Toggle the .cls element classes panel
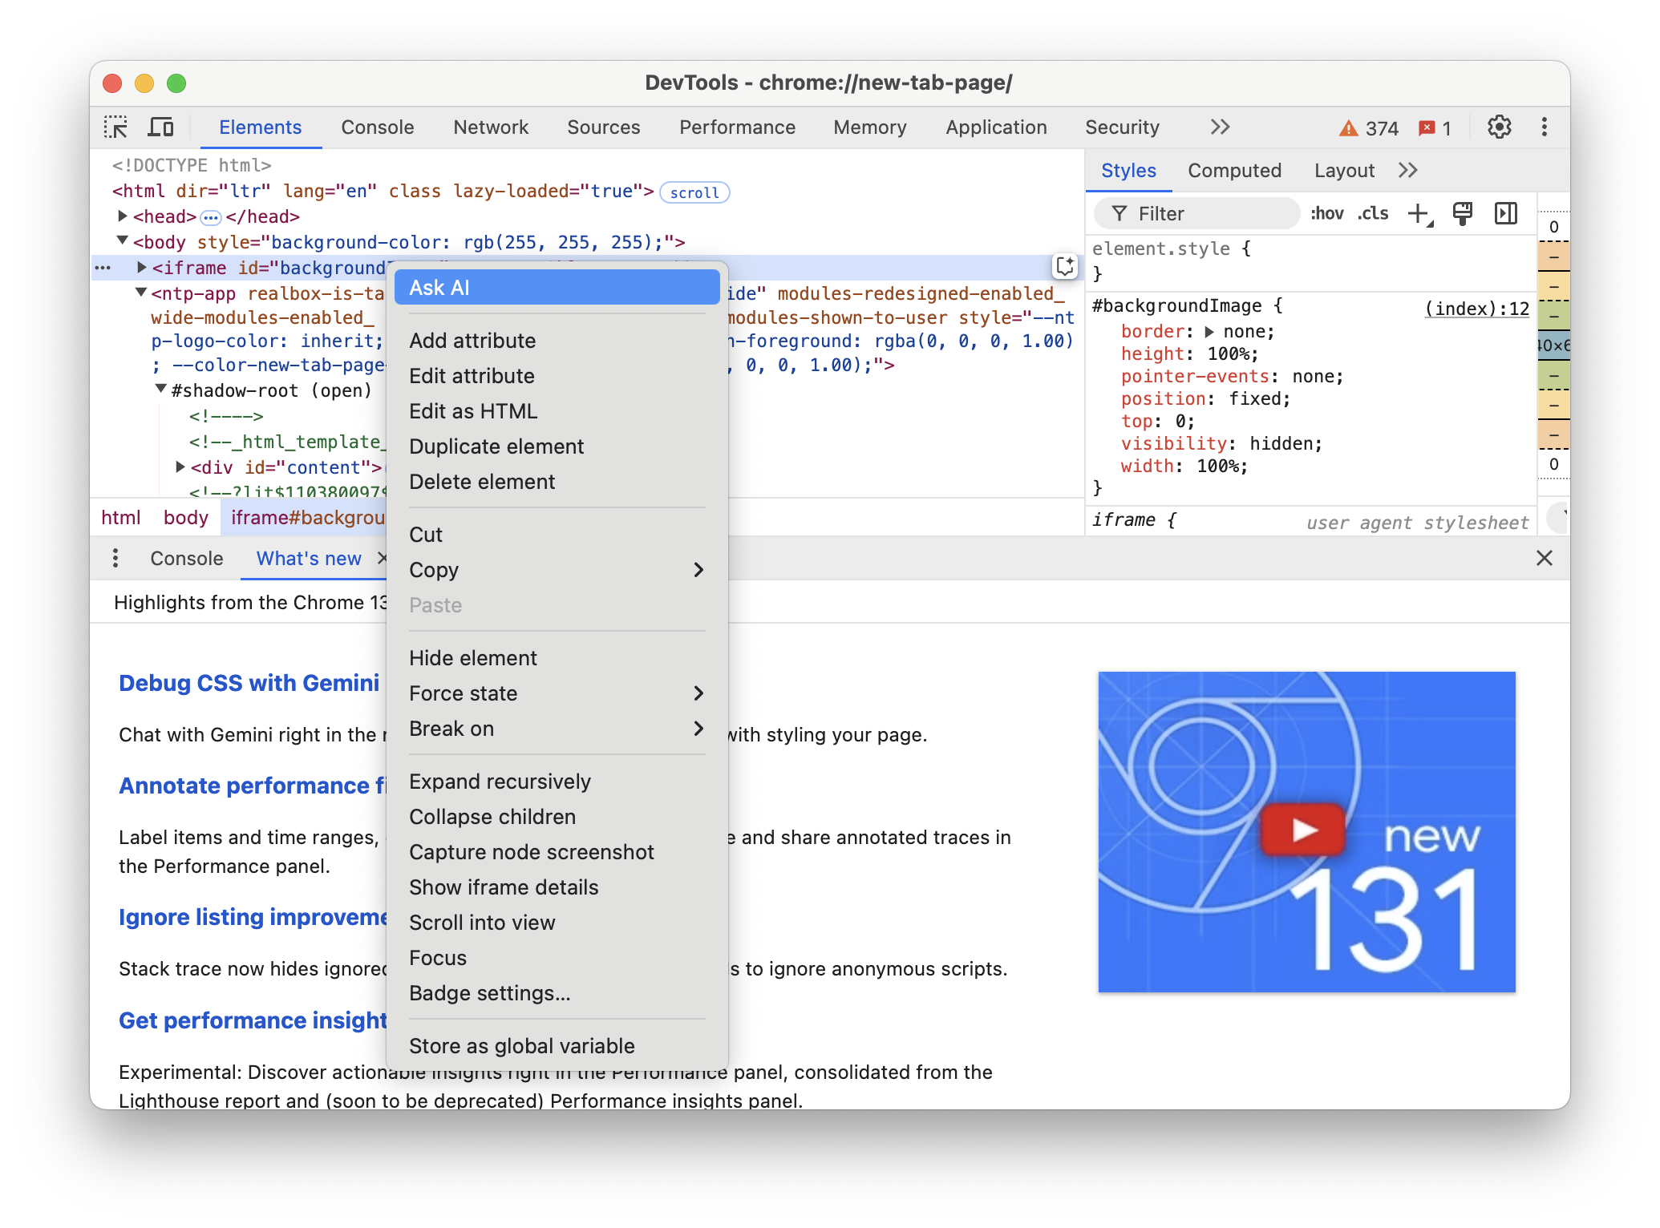Viewport: 1660px width, 1228px height. [1374, 213]
